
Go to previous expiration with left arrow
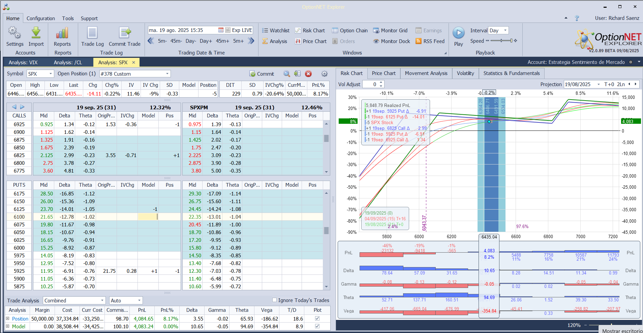pyautogui.click(x=14, y=107)
